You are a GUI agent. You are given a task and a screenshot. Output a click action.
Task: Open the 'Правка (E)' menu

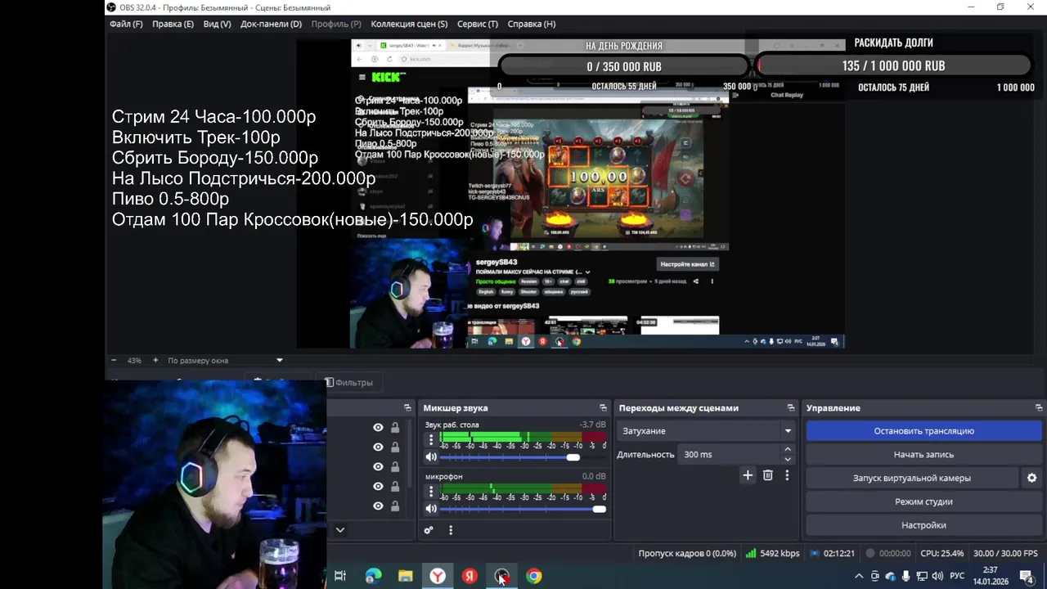click(x=173, y=24)
